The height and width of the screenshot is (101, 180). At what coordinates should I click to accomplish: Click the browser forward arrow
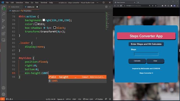118,6
